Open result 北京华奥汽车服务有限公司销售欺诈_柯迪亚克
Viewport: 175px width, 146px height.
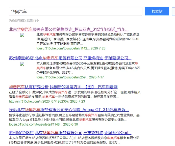(69, 29)
